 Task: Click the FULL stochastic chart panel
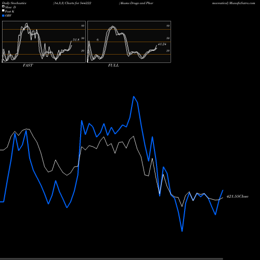(x=129, y=42)
